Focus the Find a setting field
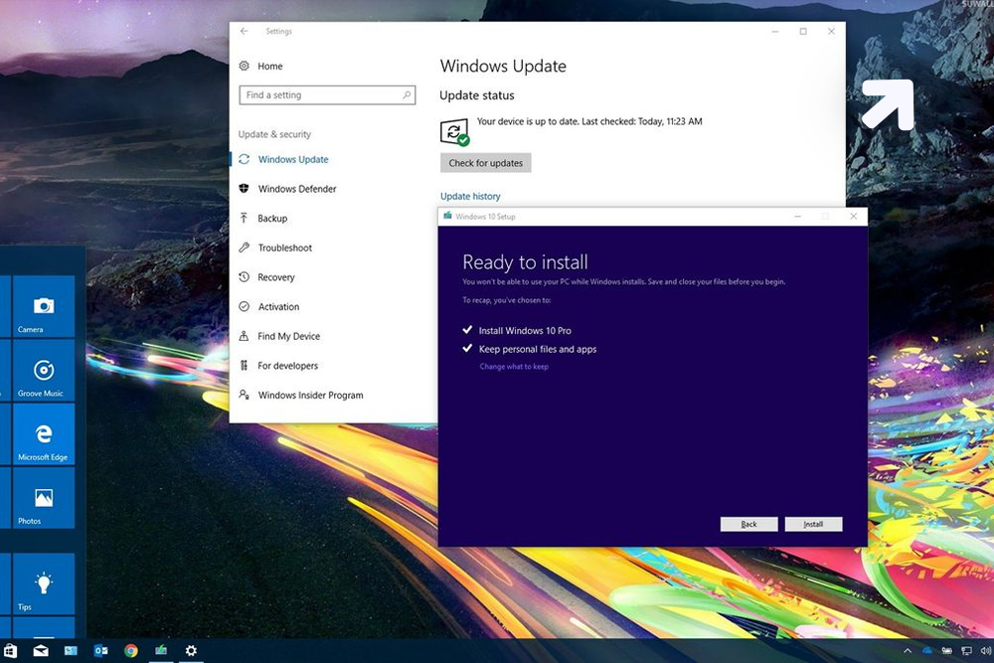This screenshot has width=994, height=663. [x=327, y=95]
